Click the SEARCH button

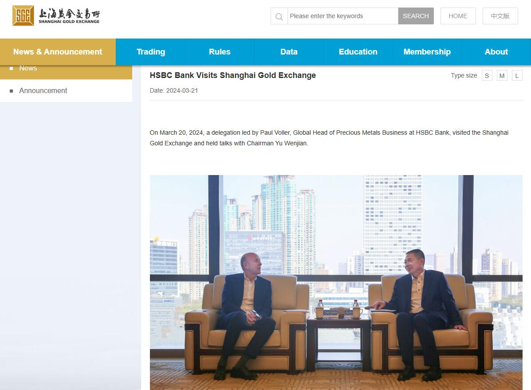click(x=416, y=16)
